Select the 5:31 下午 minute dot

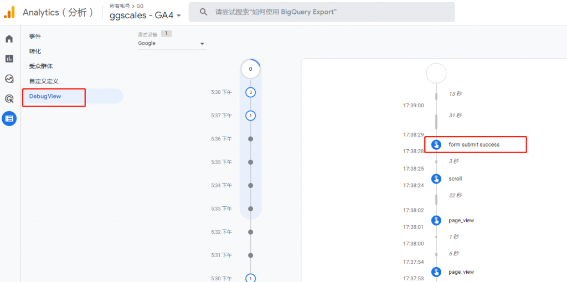coord(251,255)
